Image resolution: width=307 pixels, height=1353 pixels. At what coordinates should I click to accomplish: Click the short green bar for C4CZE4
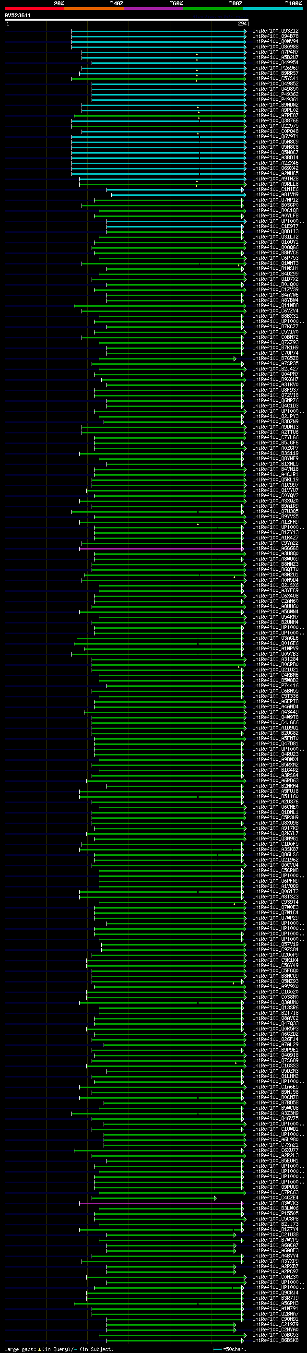(154, 1198)
